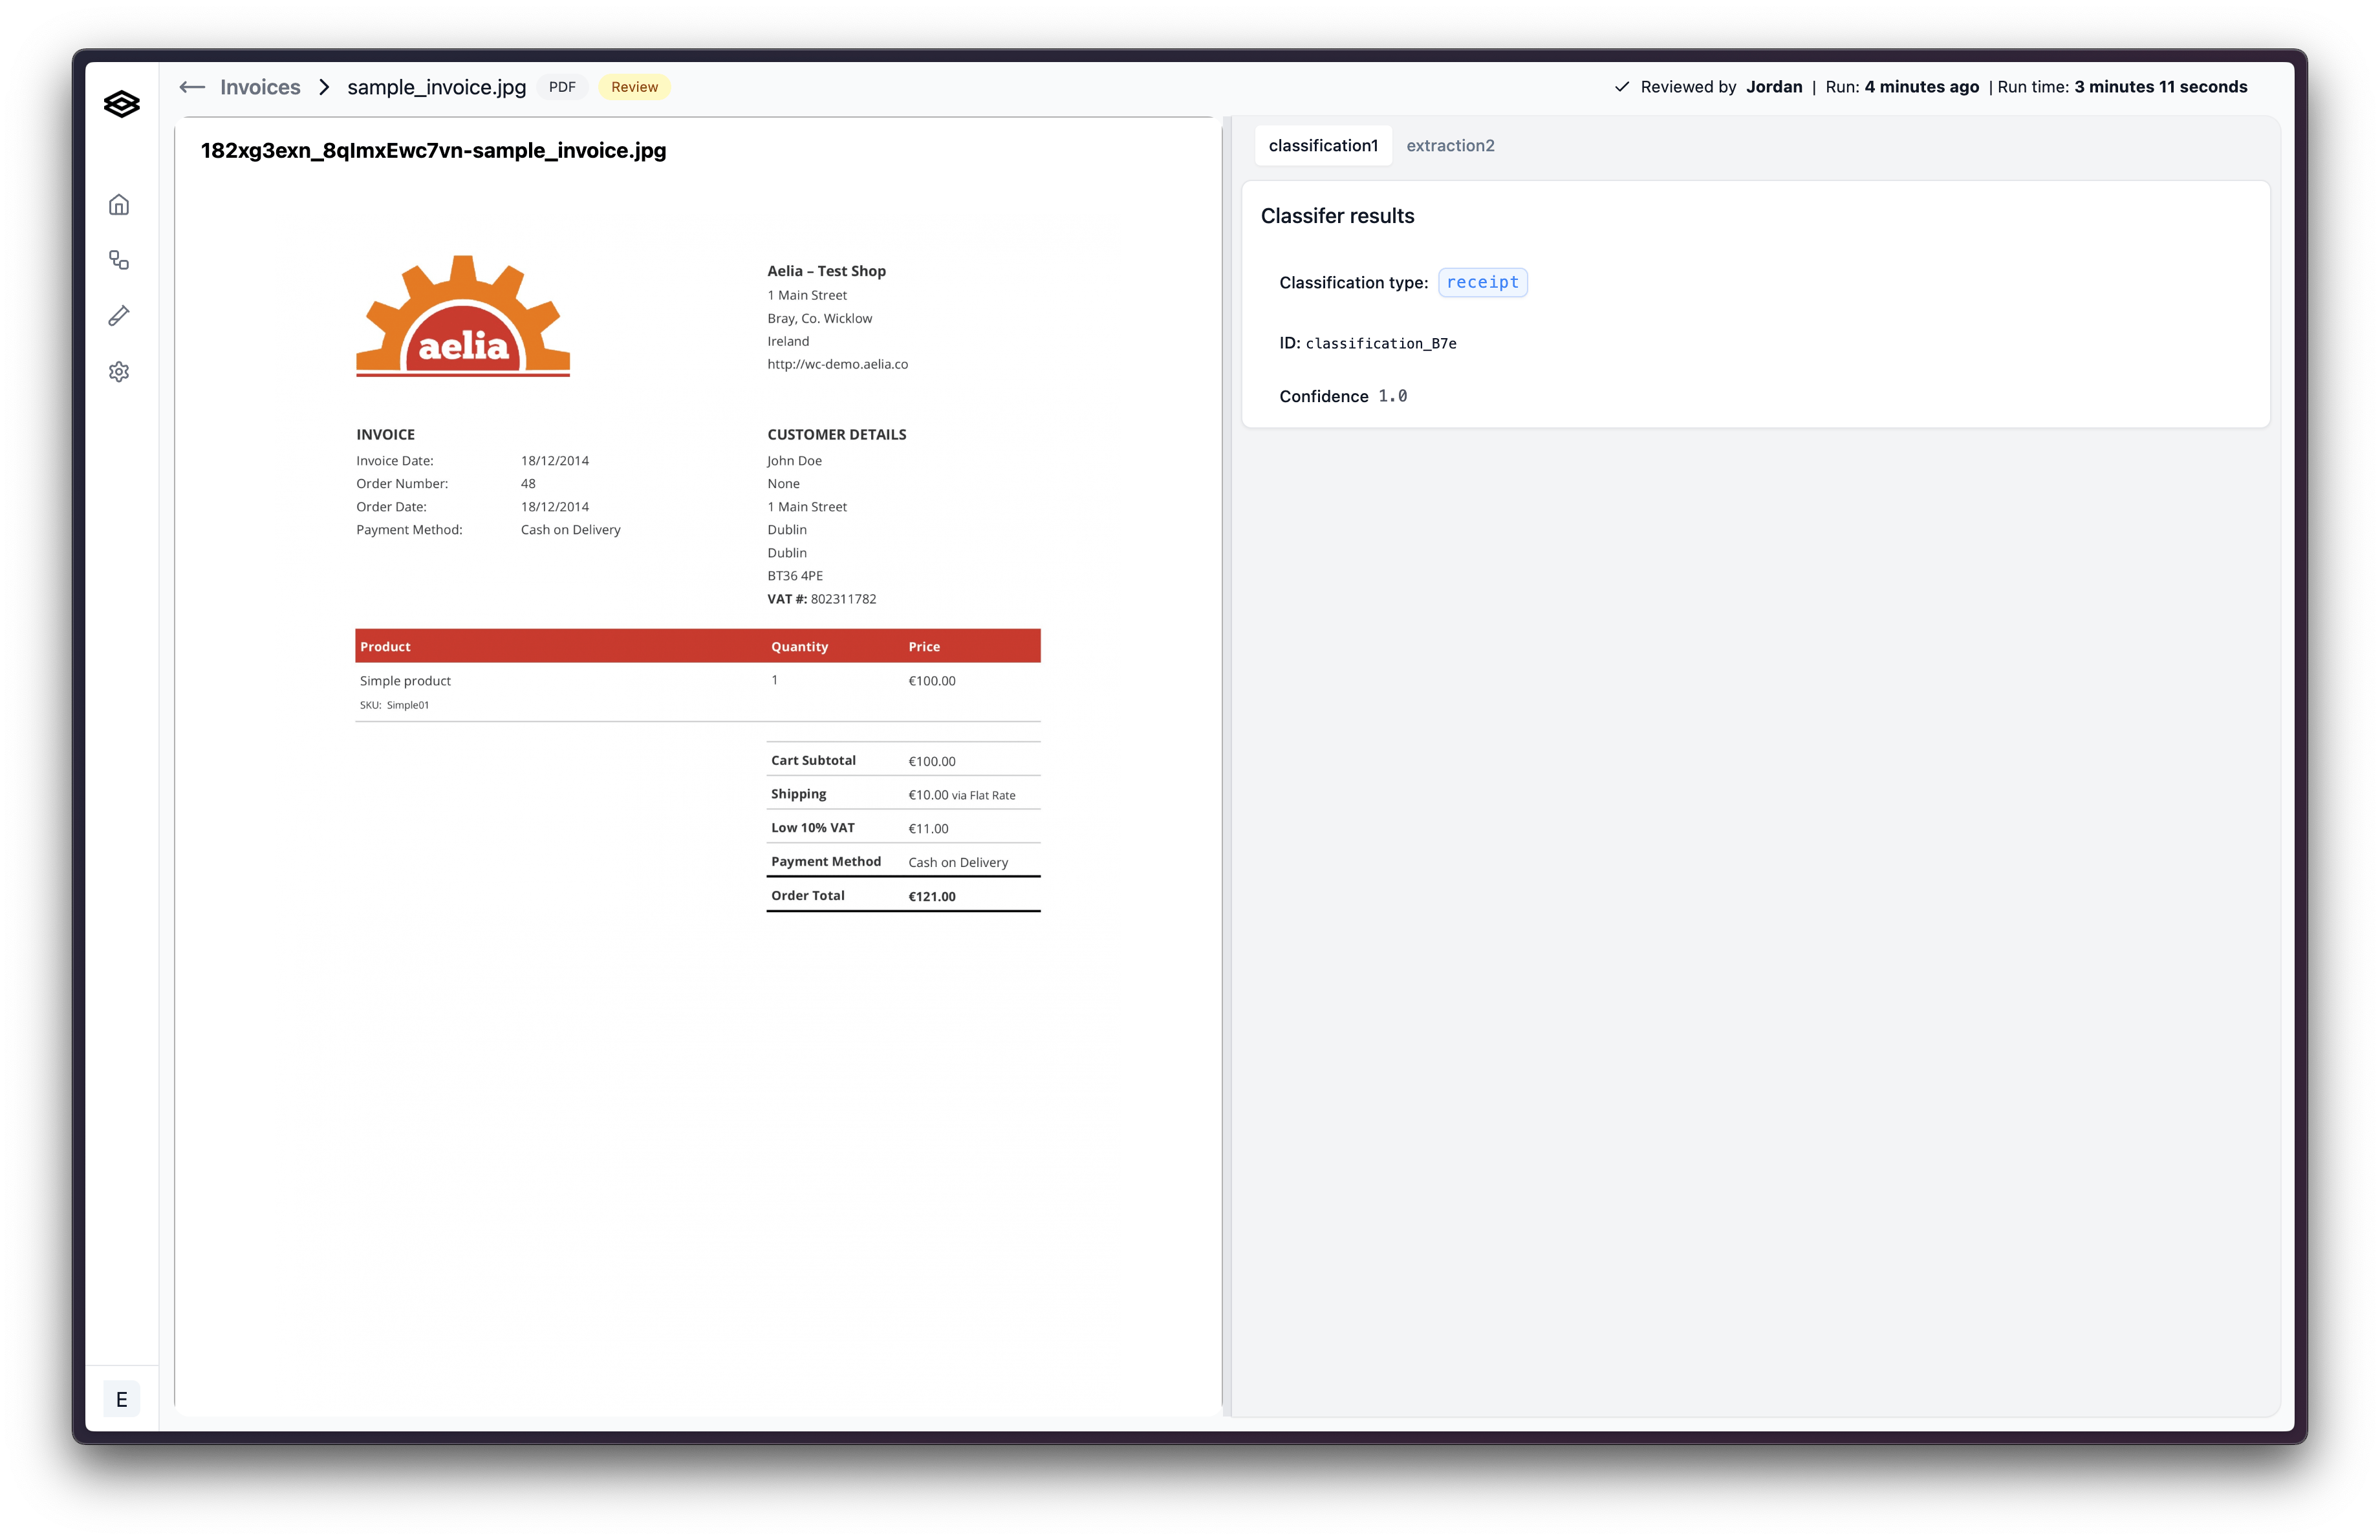Open the workflows icon in sidebar
This screenshot has width=2380, height=1540.
[119, 261]
